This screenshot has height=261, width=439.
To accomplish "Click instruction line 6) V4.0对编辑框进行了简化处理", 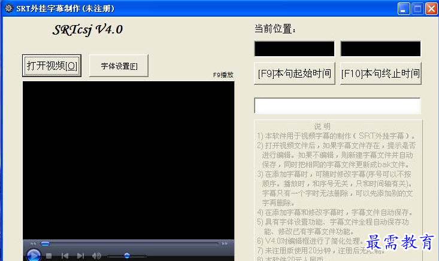I will tap(310, 241).
